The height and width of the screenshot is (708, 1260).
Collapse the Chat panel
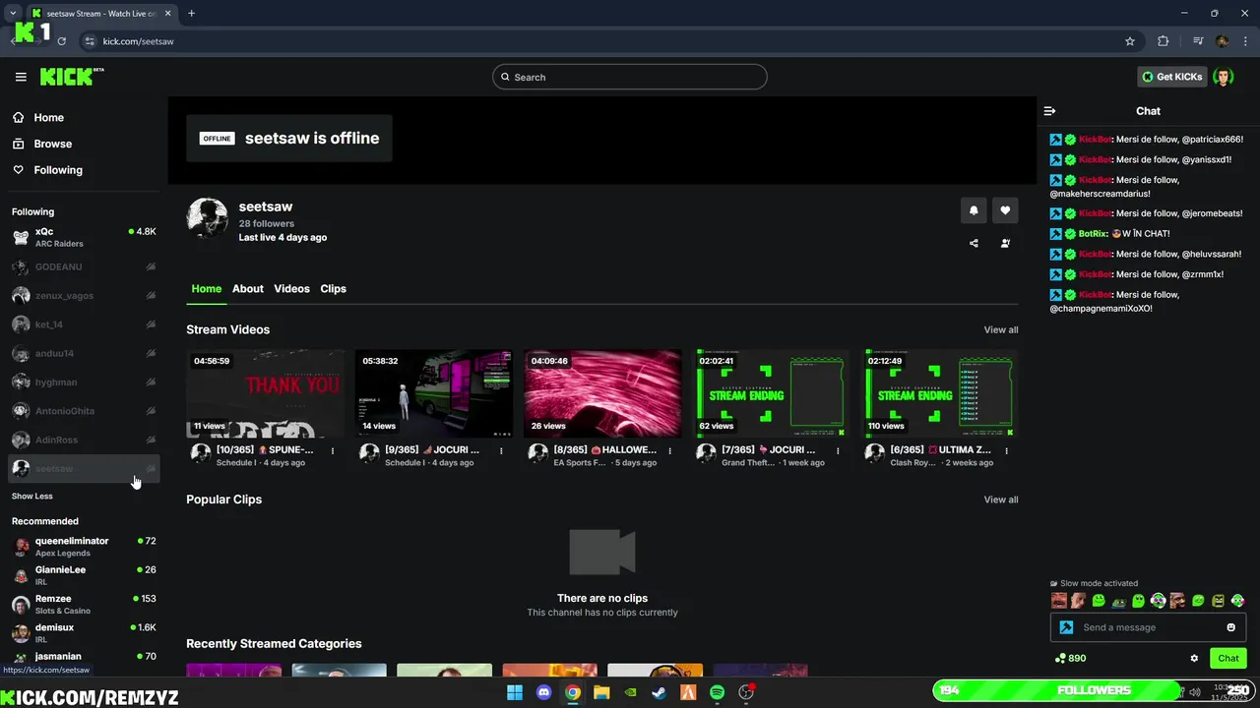(x=1049, y=111)
